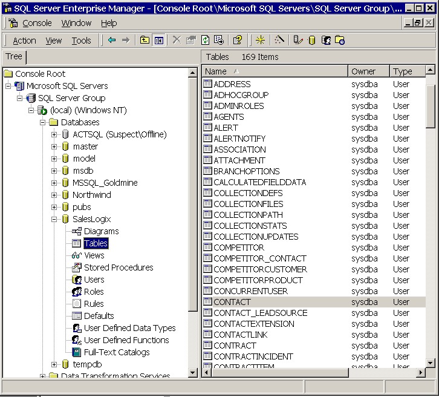Select the Rules node in the tree
This screenshot has height=397, width=439.
94,304
